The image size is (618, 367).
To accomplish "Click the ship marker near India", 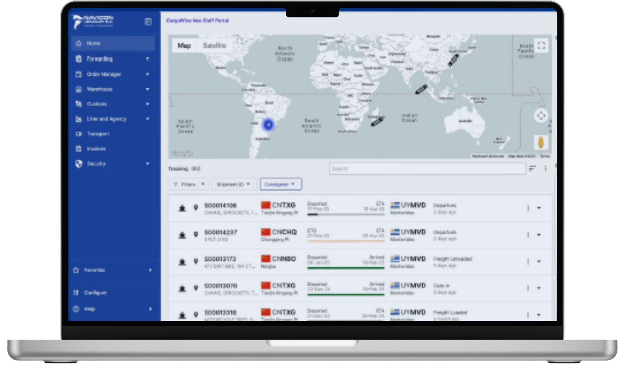I will pyautogui.click(x=421, y=89).
